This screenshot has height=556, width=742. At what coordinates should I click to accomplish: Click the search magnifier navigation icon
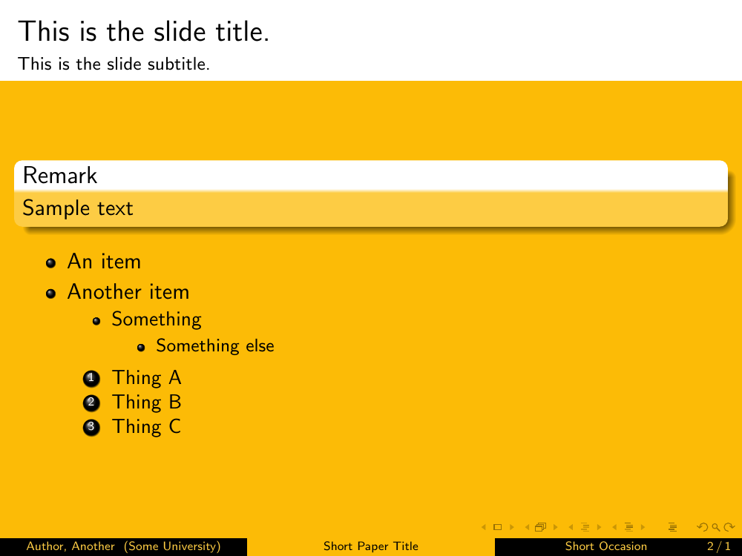(715, 528)
